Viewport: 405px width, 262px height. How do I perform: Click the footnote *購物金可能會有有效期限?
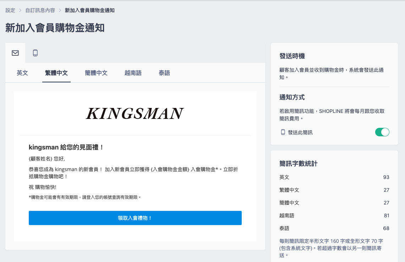pyautogui.click(x=85, y=197)
